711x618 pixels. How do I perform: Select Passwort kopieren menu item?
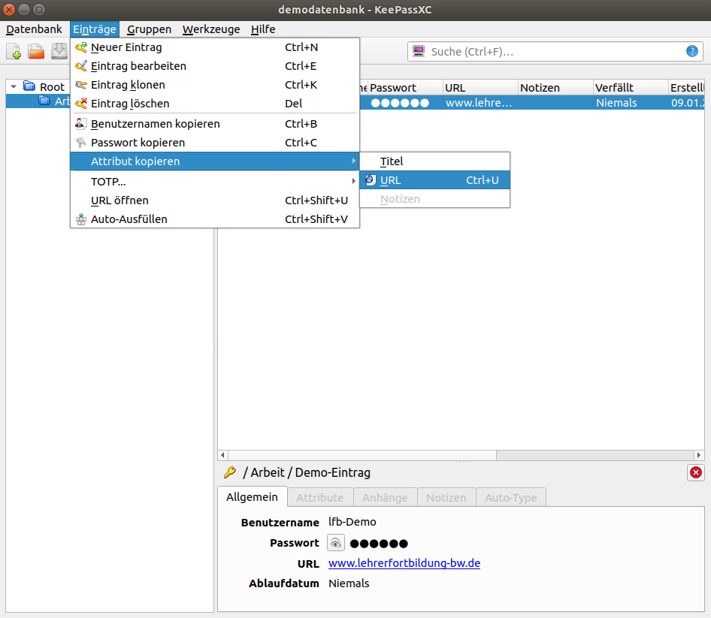point(138,143)
